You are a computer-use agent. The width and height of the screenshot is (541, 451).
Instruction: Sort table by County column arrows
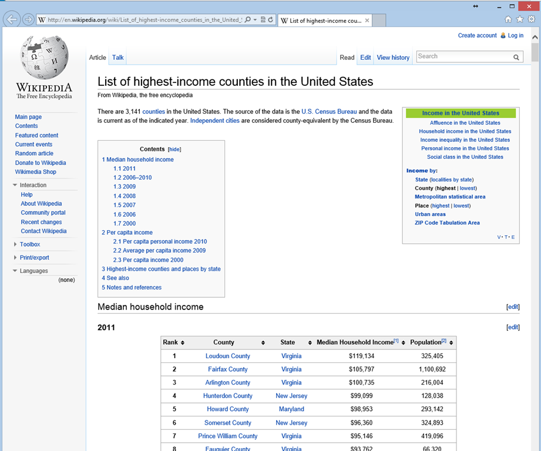tap(263, 343)
